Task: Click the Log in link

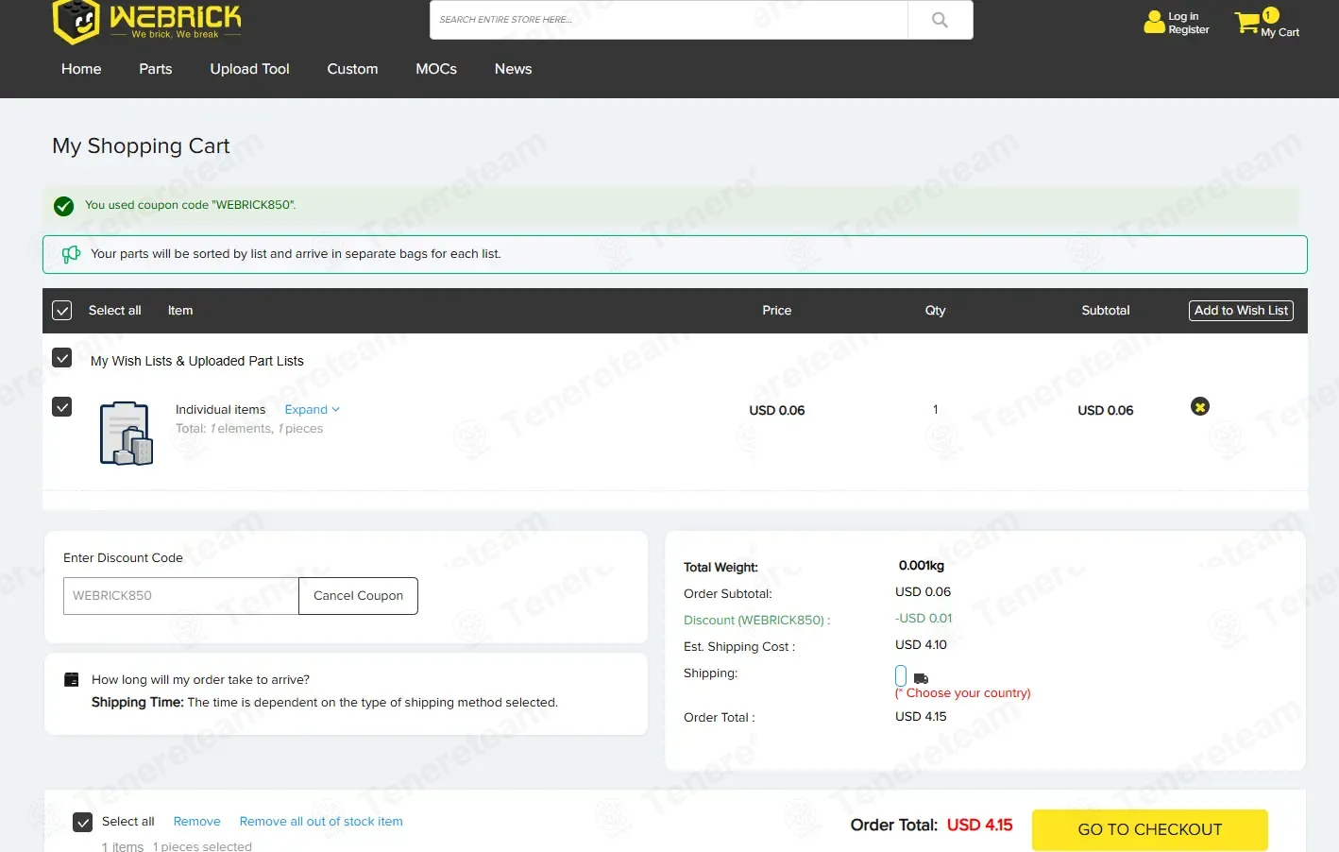Action: click(1183, 16)
